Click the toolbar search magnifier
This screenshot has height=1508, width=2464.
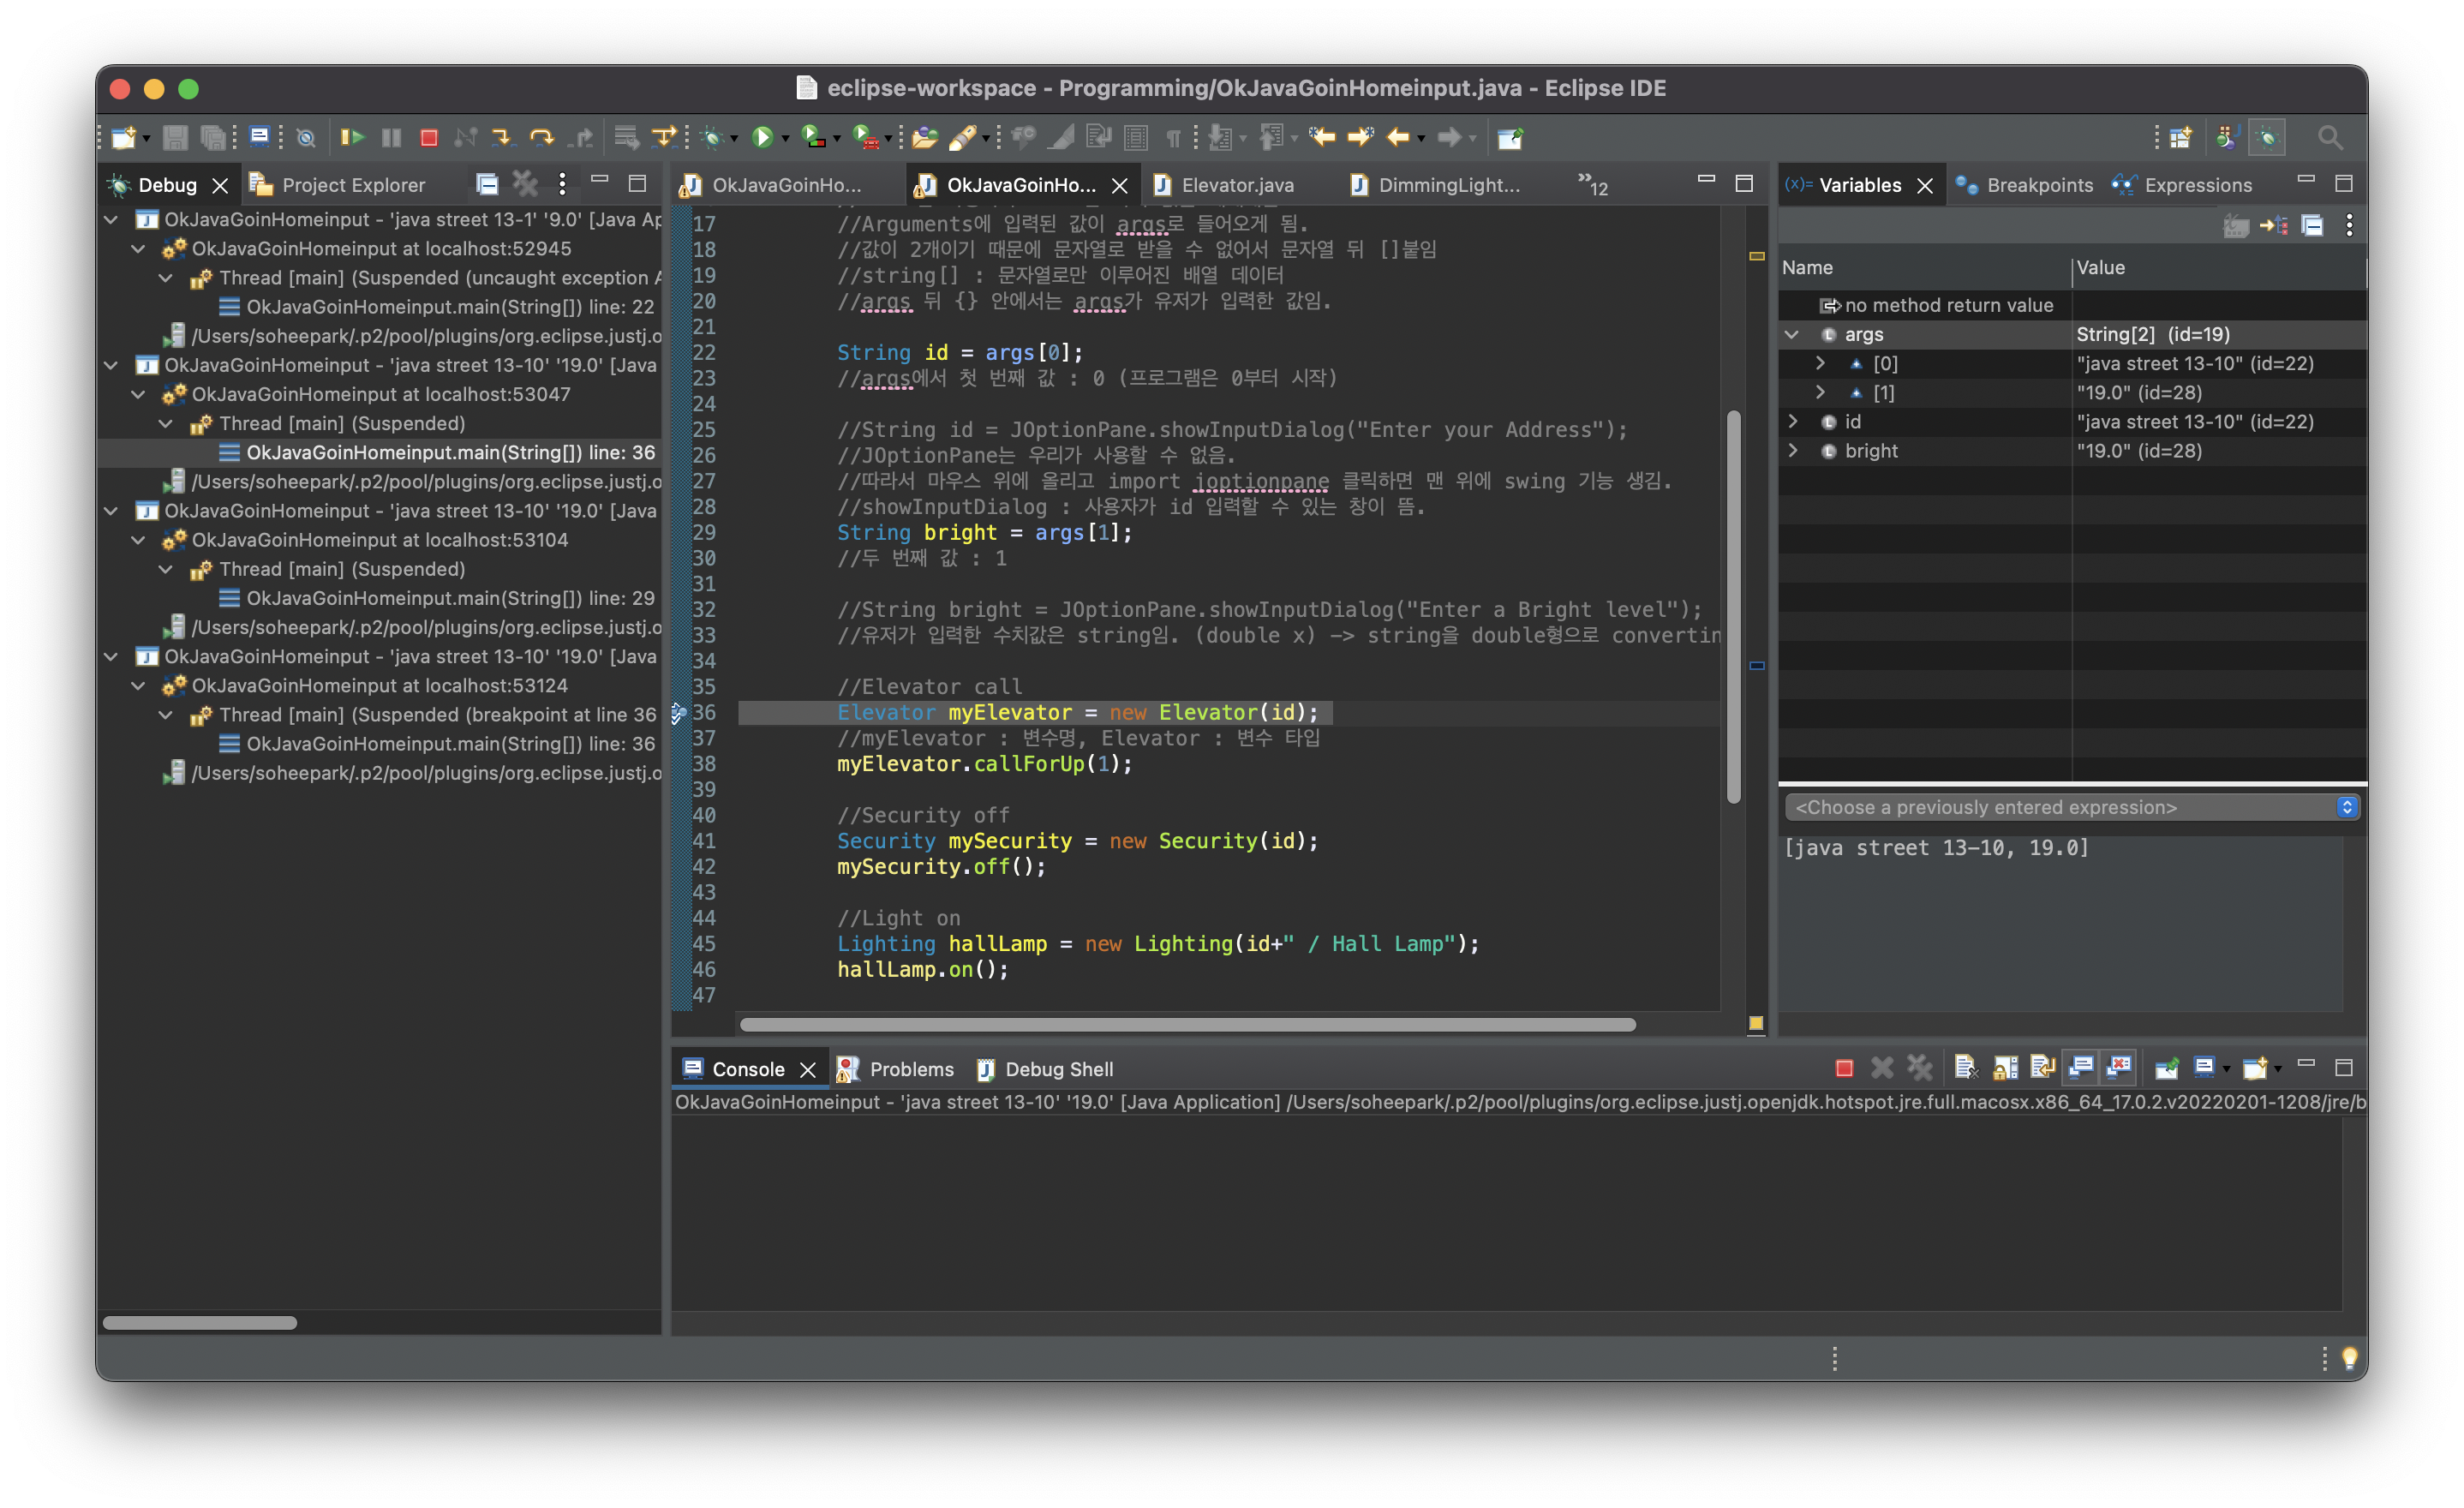coord(2329,138)
